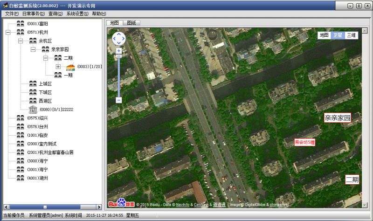Zoom in with the map plus button
Screen dimensions: 373x221
119,51
